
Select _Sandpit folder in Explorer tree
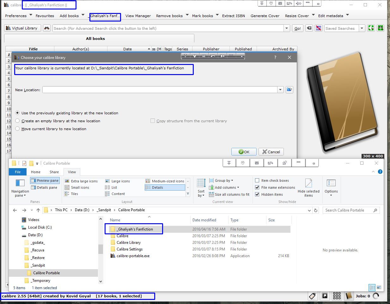(x=38, y=265)
